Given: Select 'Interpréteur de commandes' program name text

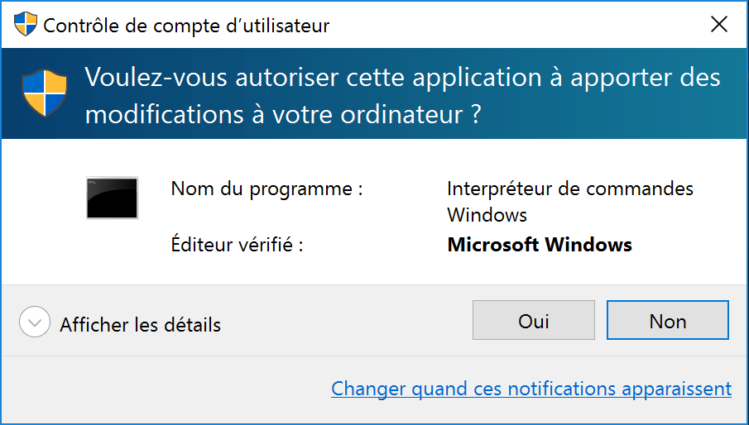Looking at the screenshot, I should coord(570,189).
